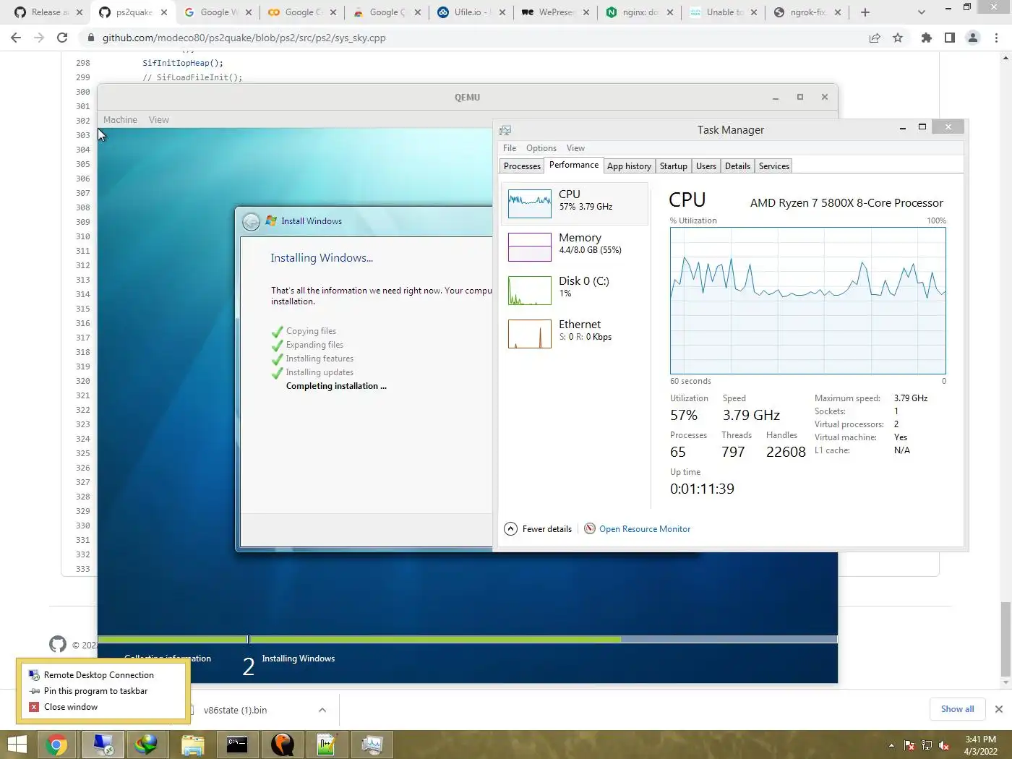Viewport: 1012px width, 759px height.
Task: Click the code line SifInitIopHeap();
Action: (x=183, y=63)
